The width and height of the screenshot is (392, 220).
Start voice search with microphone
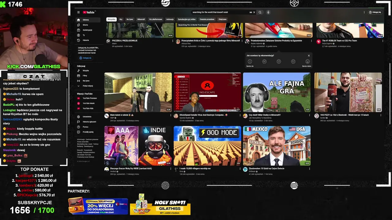pos(268,12)
